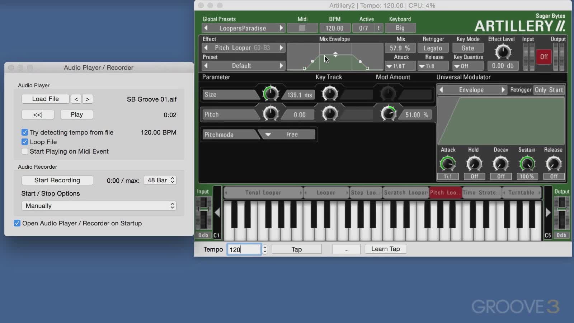Click the exclamation panic button
Image resolution: width=574 pixels, height=323 pixels.
pos(378,28)
